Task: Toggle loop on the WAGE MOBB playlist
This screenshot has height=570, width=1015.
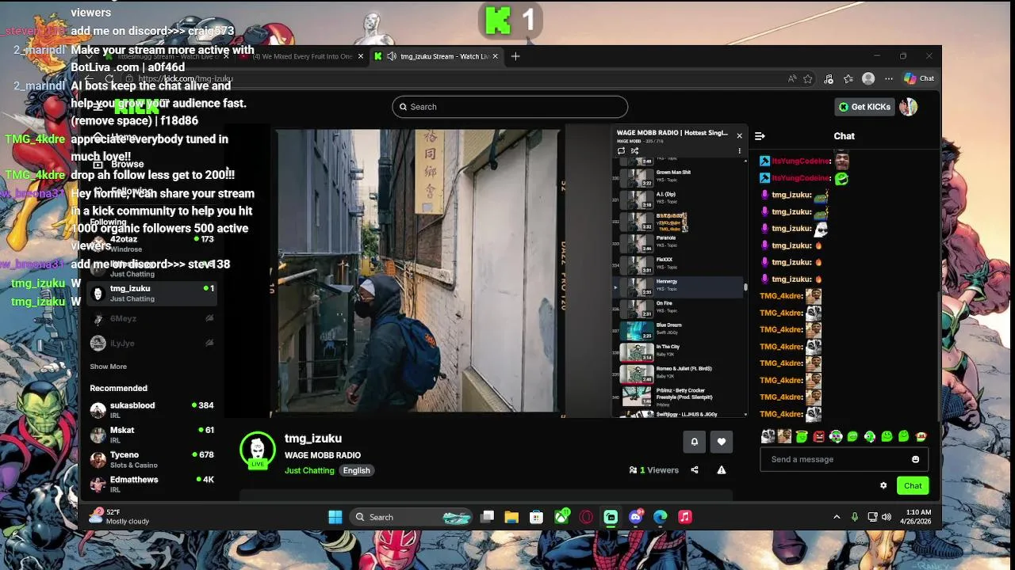Action: click(621, 150)
